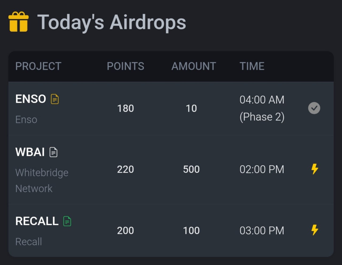Sort by the AMOUNT column header
This screenshot has height=265, width=342.
coord(193,66)
